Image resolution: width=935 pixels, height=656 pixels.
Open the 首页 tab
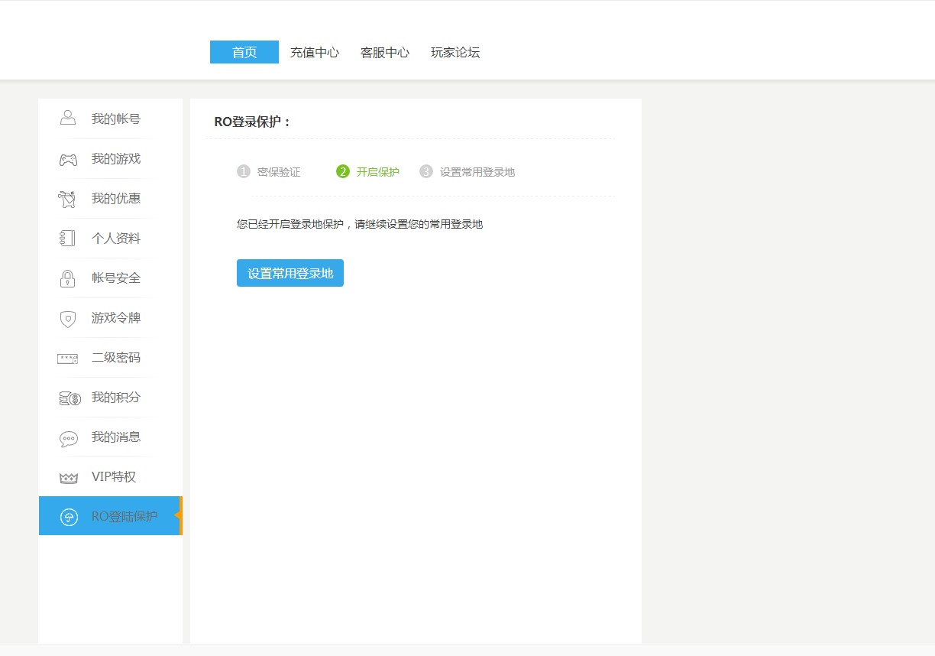[x=244, y=52]
